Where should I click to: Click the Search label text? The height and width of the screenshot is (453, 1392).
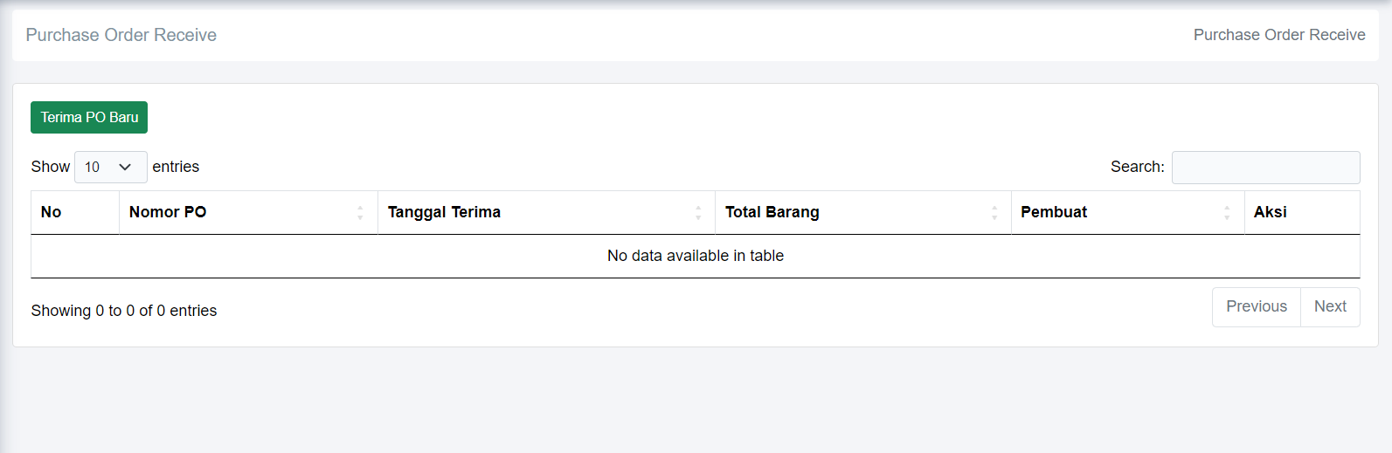click(1137, 167)
